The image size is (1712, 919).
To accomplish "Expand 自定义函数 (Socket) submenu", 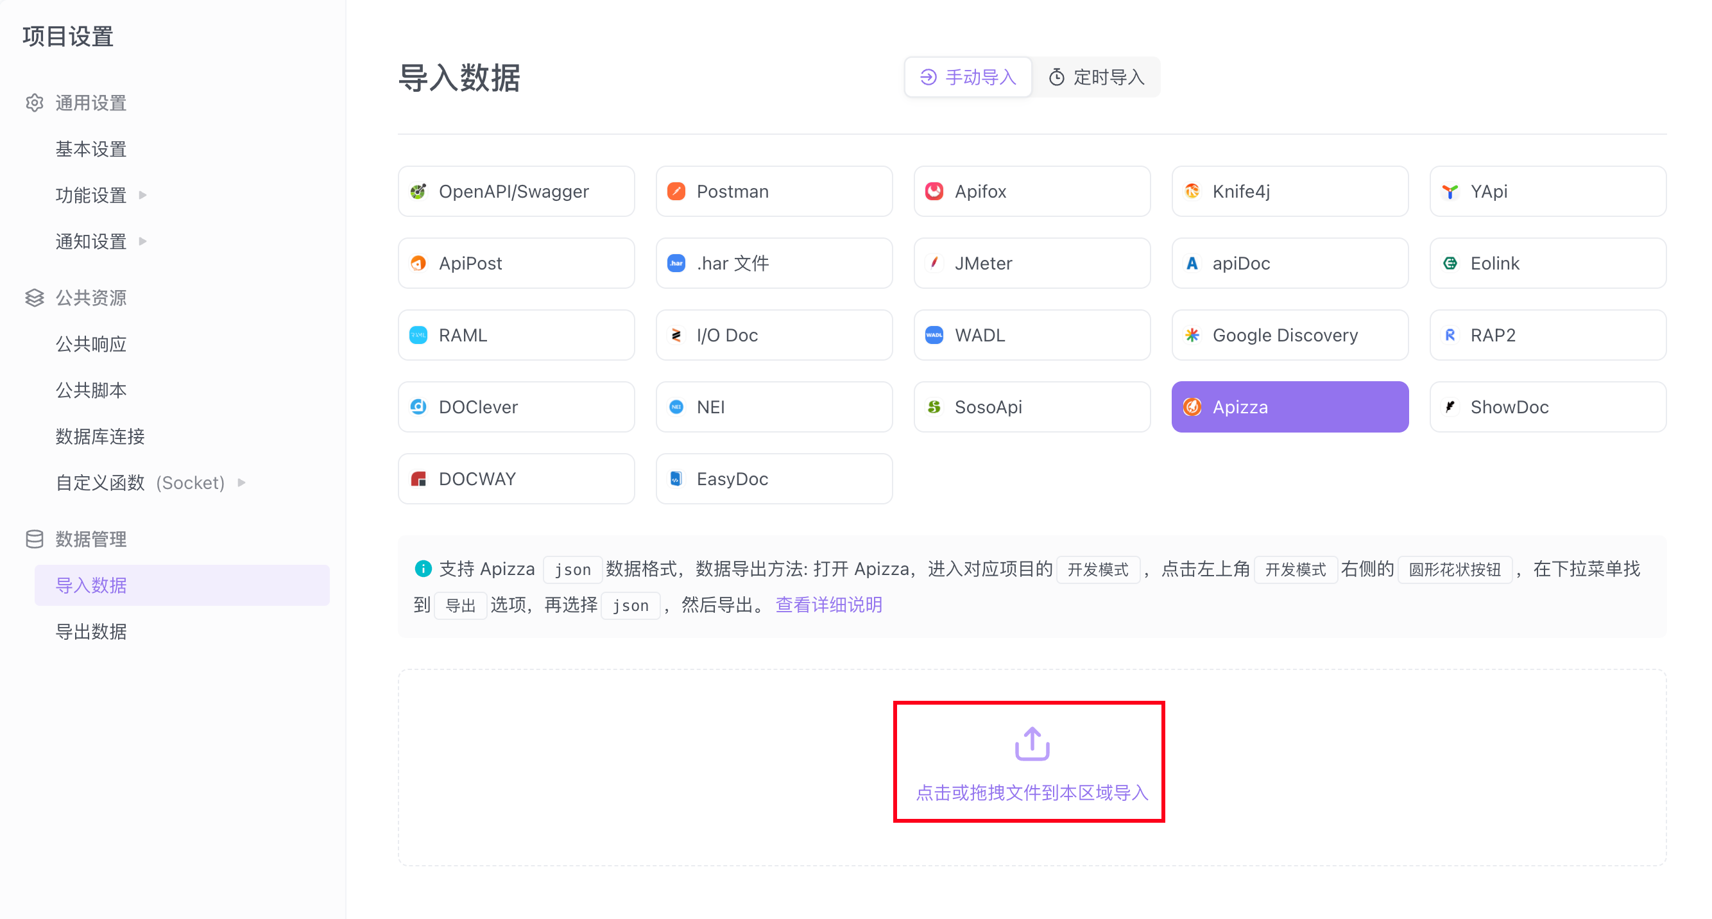I will point(242,483).
